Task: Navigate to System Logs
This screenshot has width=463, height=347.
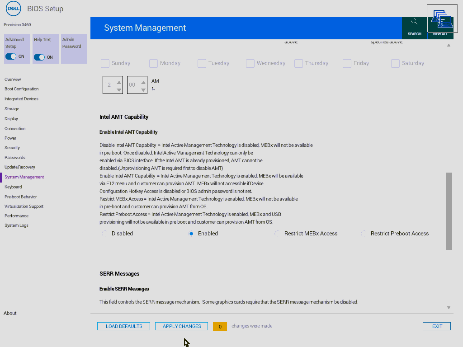Action: point(16,225)
